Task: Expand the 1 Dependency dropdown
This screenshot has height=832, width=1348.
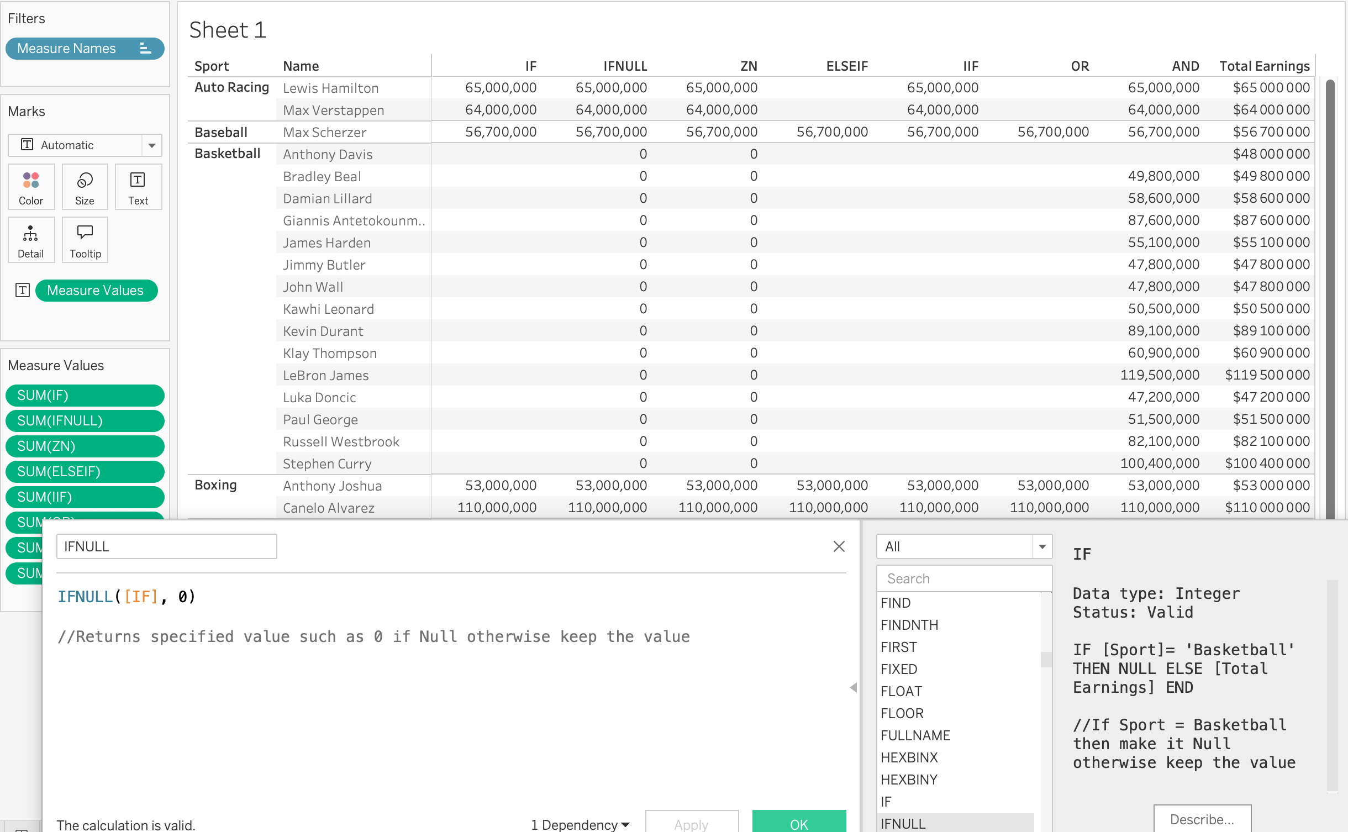Action: pos(580,824)
